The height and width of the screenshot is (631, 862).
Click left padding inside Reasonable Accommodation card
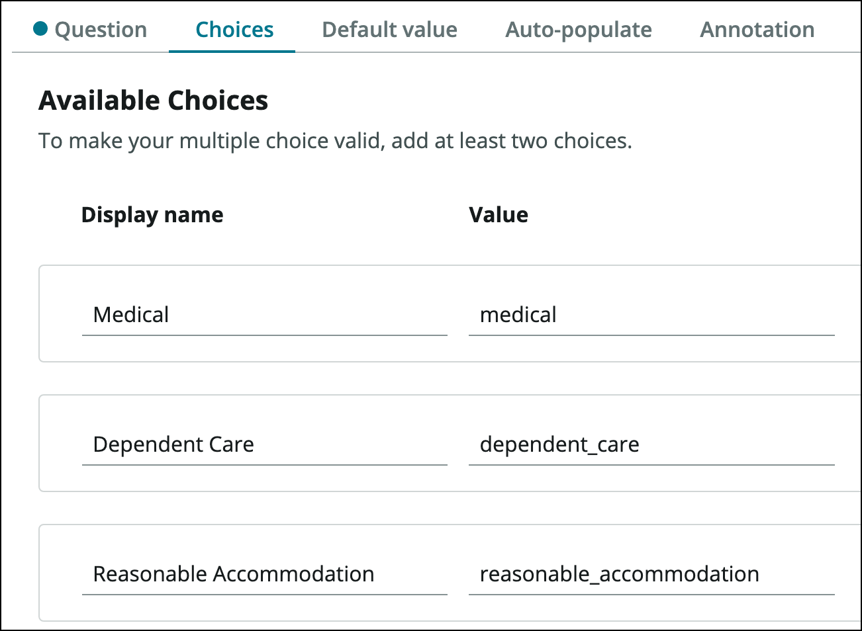click(60, 573)
